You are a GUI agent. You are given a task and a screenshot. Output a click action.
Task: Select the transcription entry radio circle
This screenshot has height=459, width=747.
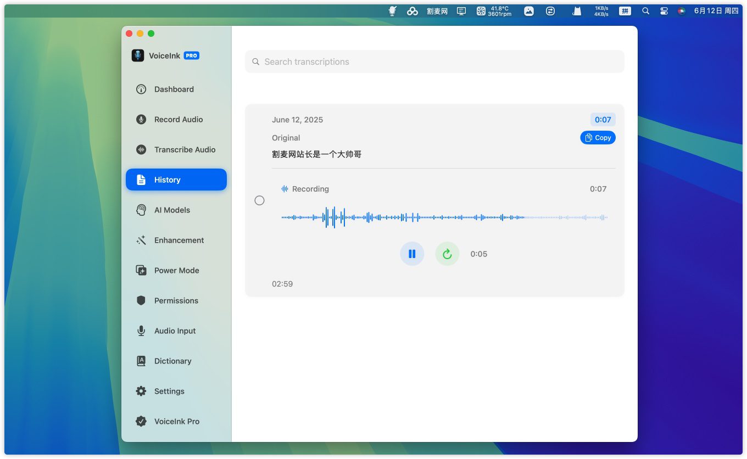(x=260, y=201)
